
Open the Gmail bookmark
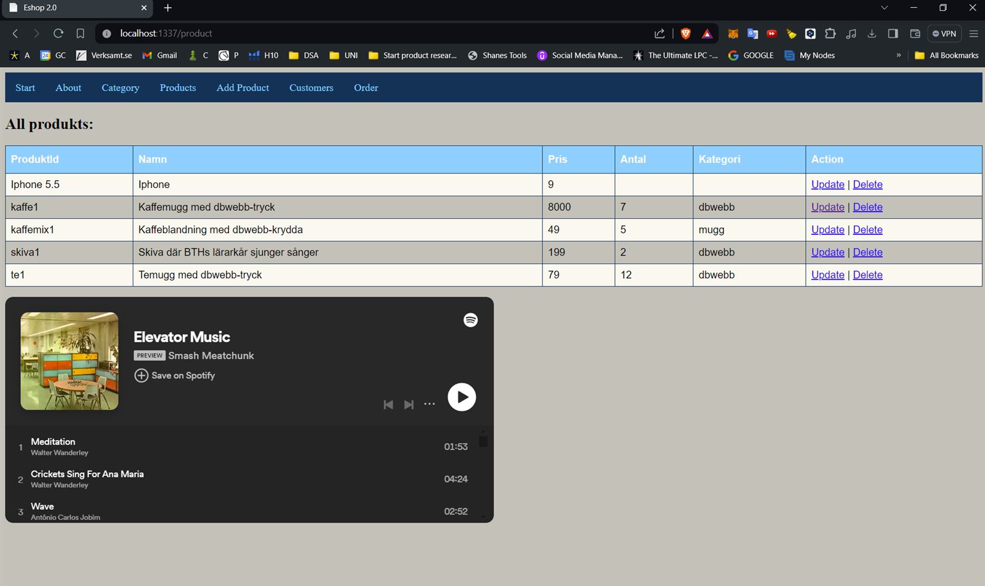tap(159, 55)
